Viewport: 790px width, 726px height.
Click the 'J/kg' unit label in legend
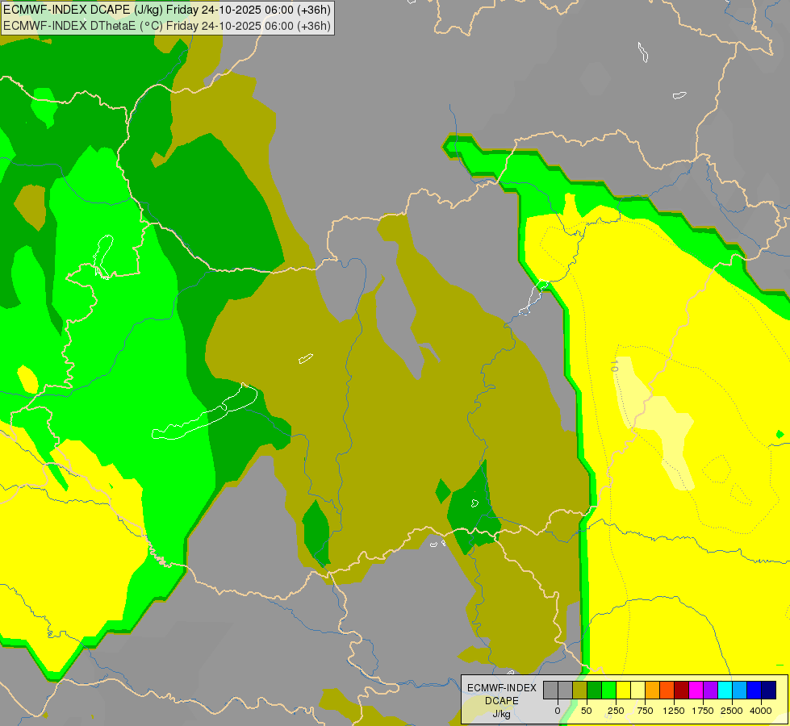tap(501, 714)
